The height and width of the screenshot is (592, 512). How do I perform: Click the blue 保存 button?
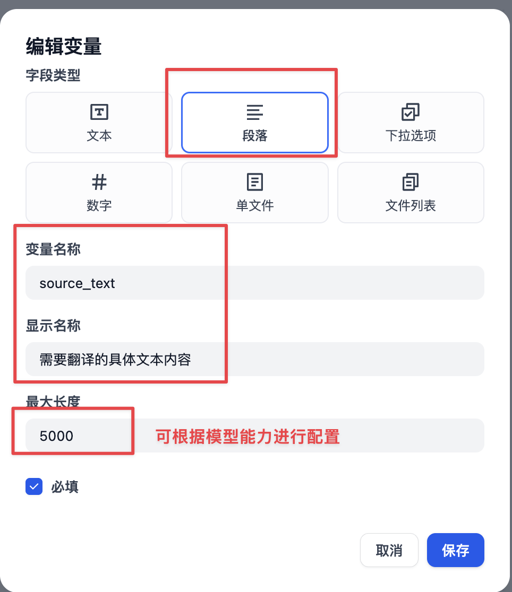[456, 550]
